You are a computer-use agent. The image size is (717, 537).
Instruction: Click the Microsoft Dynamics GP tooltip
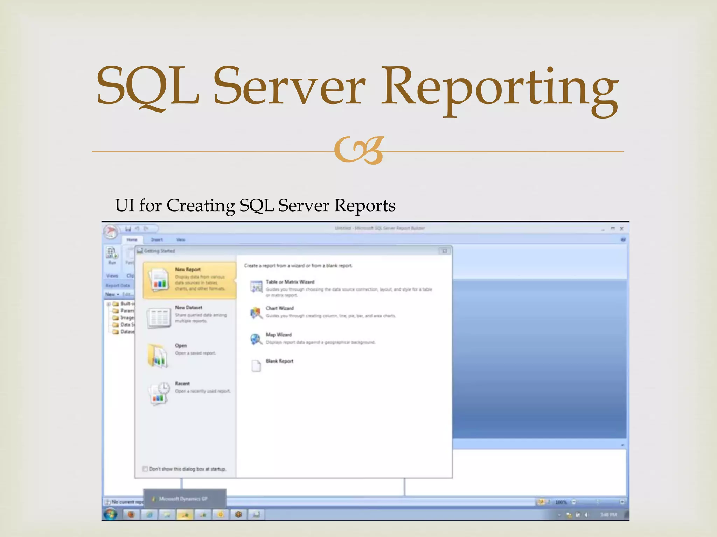click(x=185, y=499)
